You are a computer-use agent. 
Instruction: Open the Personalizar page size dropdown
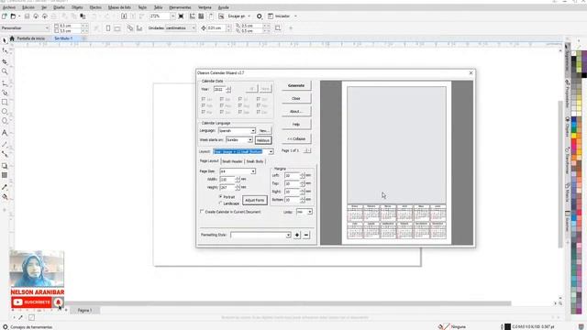point(47,28)
